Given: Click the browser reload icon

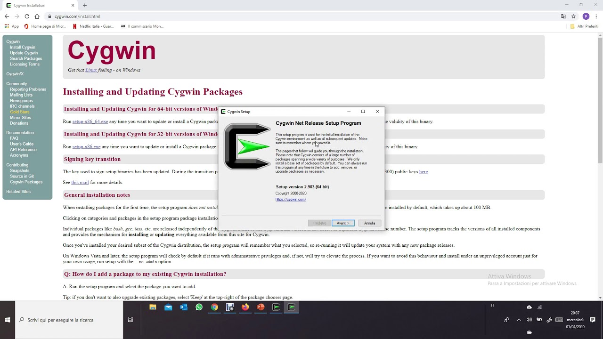Looking at the screenshot, I should coord(27,16).
